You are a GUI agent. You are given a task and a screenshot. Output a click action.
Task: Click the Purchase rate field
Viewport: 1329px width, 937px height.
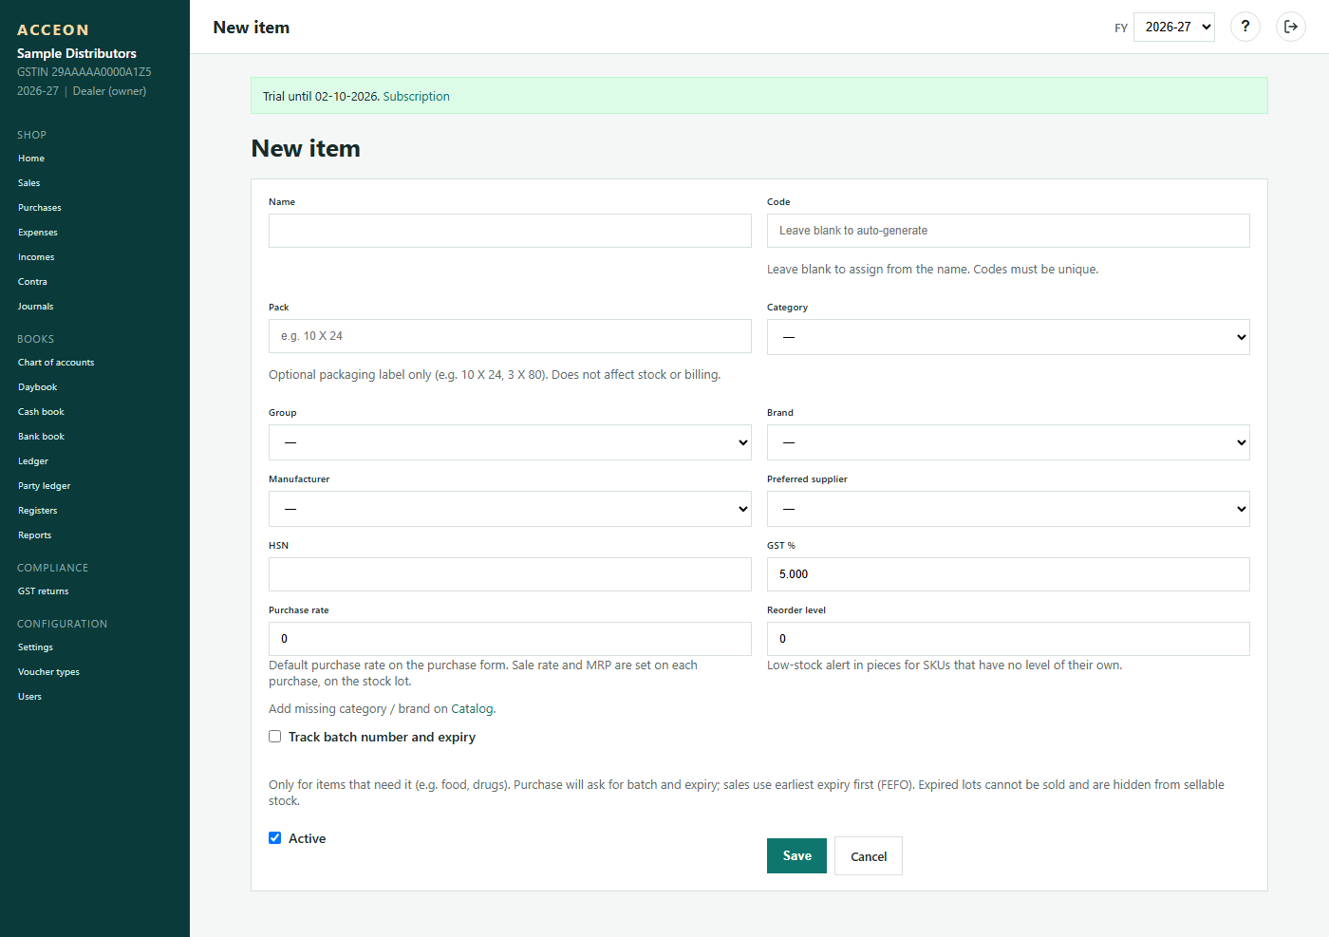[x=510, y=639]
